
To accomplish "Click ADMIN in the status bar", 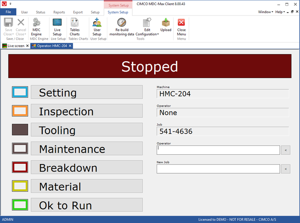I will (7, 220).
